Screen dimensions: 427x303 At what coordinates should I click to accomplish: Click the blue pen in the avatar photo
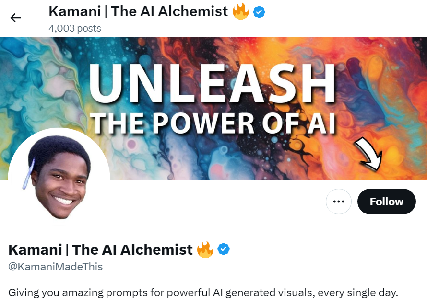(28, 174)
